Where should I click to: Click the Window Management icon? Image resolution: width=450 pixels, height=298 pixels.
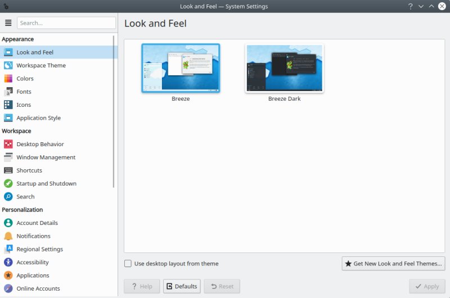[x=8, y=157]
